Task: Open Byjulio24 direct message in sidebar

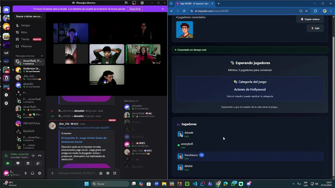Action: pyautogui.click(x=29, y=131)
